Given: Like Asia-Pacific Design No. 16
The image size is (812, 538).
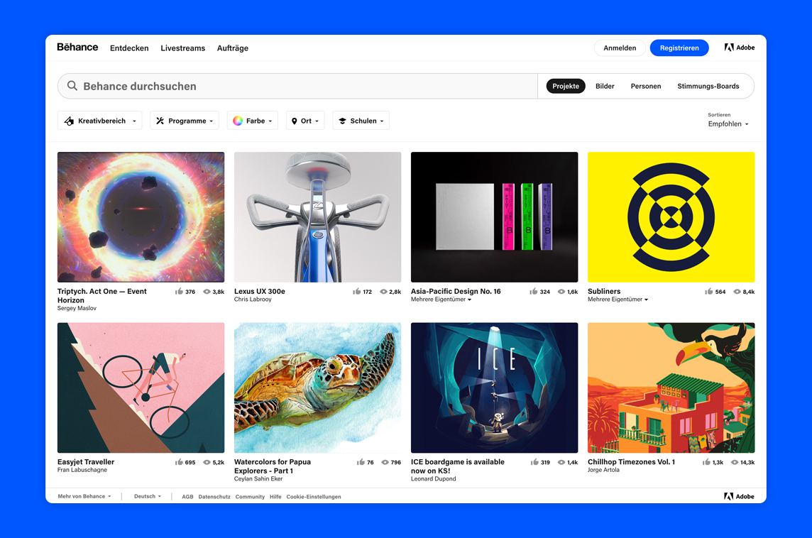Looking at the screenshot, I should 533,292.
